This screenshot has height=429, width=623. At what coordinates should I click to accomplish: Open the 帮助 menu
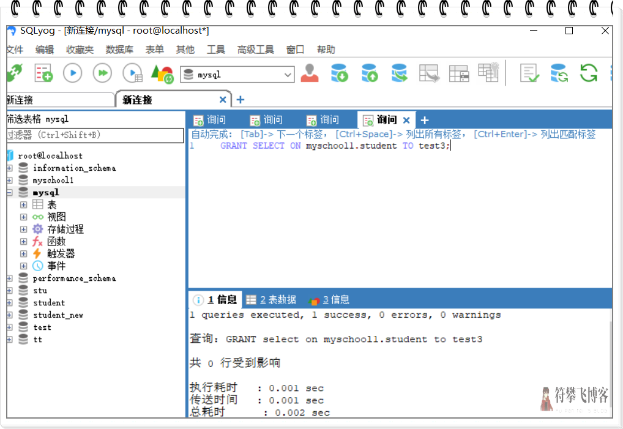click(326, 50)
